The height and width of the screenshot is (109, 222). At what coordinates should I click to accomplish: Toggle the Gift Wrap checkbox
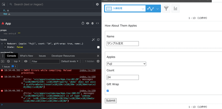pos(108,91)
